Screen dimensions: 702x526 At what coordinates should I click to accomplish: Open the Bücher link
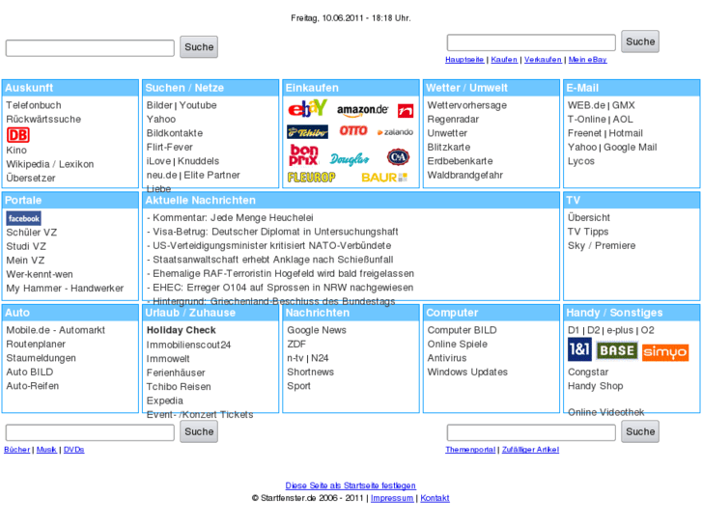click(17, 450)
